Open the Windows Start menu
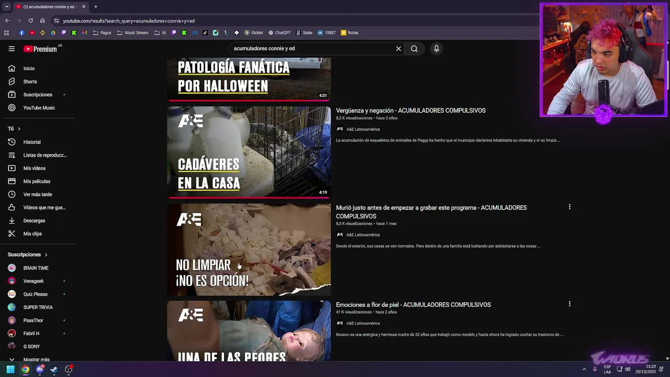Viewport: 670px width, 377px height. [x=10, y=369]
